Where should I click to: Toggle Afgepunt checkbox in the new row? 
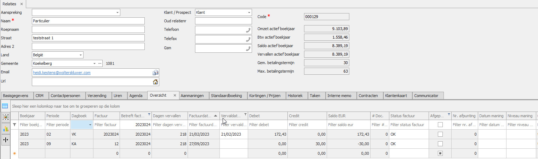pyautogui.click(x=440, y=153)
